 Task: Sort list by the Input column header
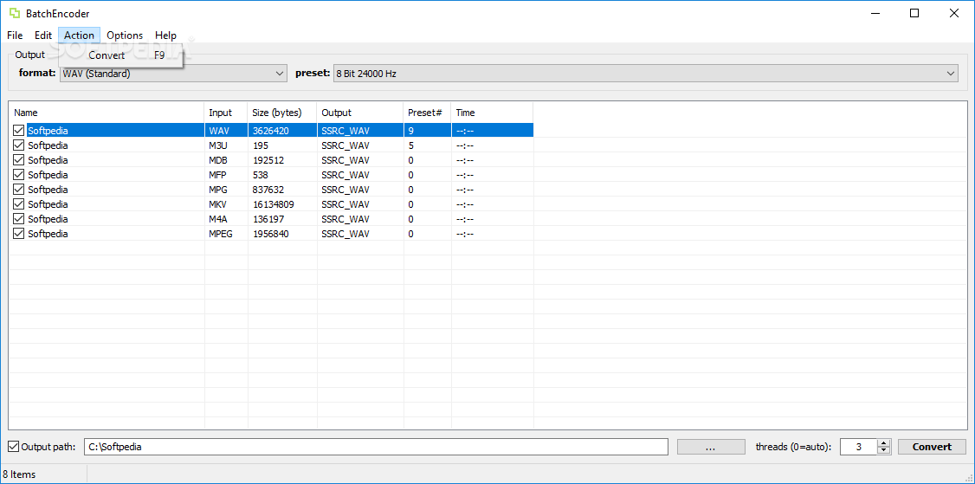(226, 113)
